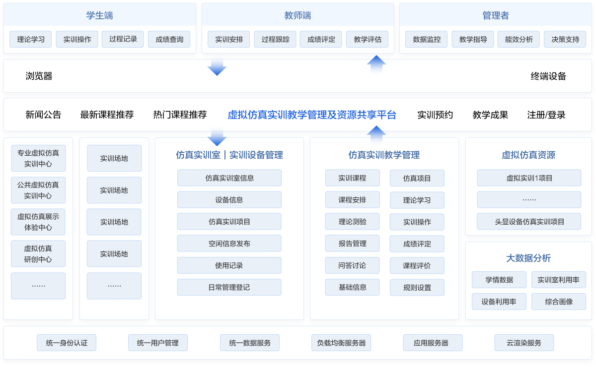Screen dimensions: 596x367
Task: Open 成绩查询 under 学生端
Action: tap(169, 39)
